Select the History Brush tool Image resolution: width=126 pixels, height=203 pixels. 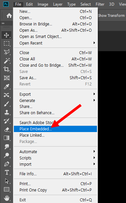click(x=7, y=121)
